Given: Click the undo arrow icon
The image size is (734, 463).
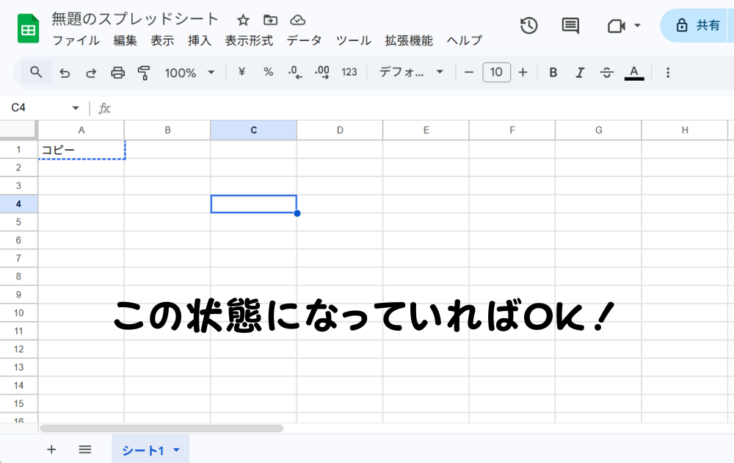Looking at the screenshot, I should [65, 72].
